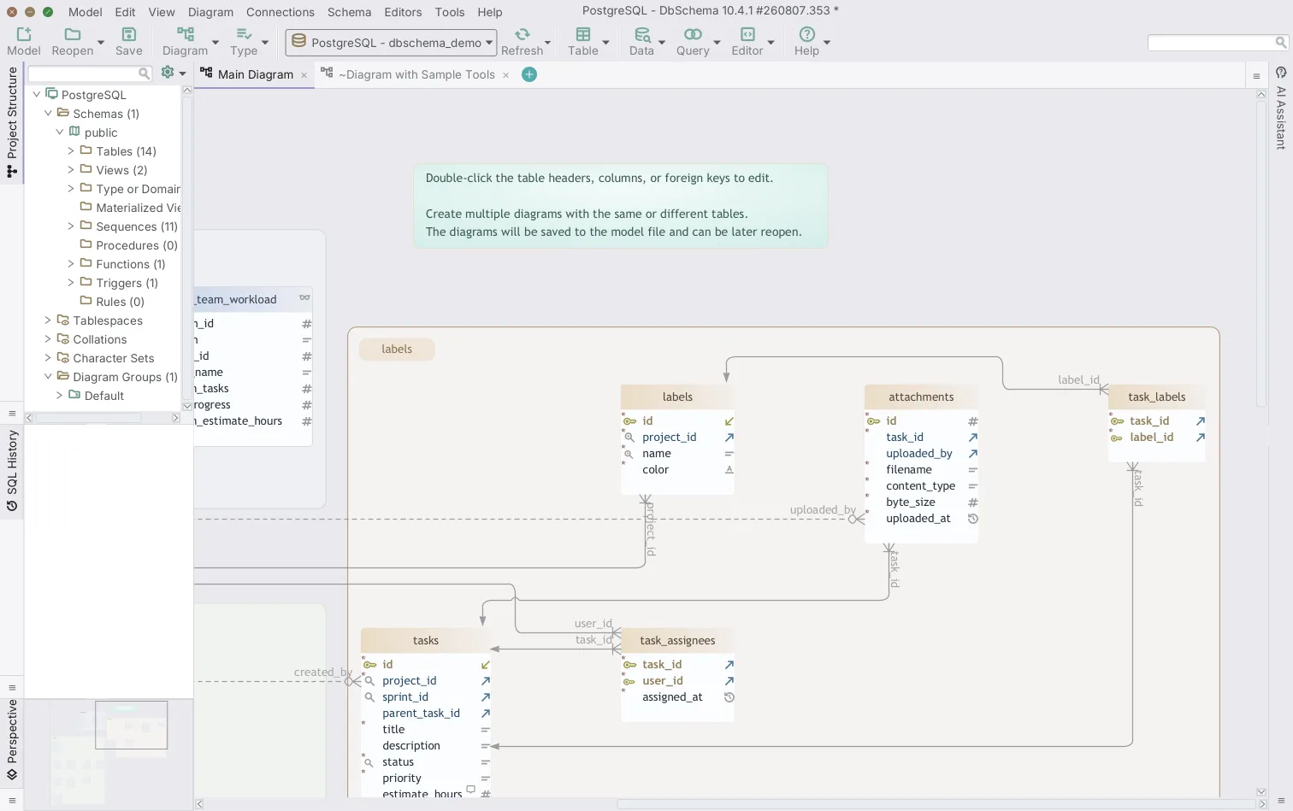Expand the Sequences (11) folder
Viewport: 1293px width, 811px height.
tap(71, 226)
